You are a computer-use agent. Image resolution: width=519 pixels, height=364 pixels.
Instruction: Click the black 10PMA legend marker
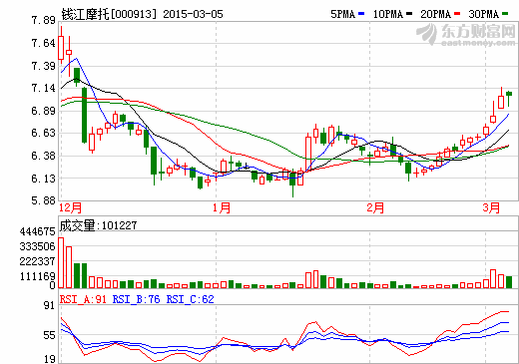(x=409, y=14)
